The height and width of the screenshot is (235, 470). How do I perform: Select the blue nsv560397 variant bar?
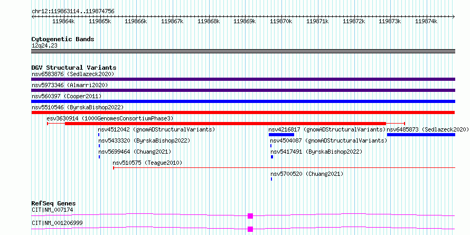click(243, 101)
